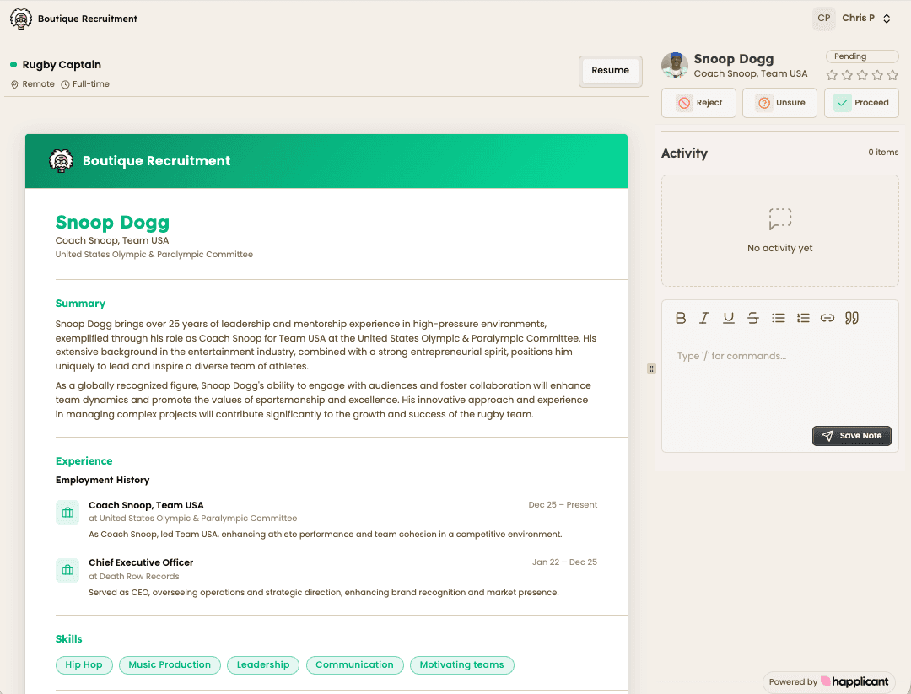Click the Motivating teams skill tag

(x=462, y=665)
